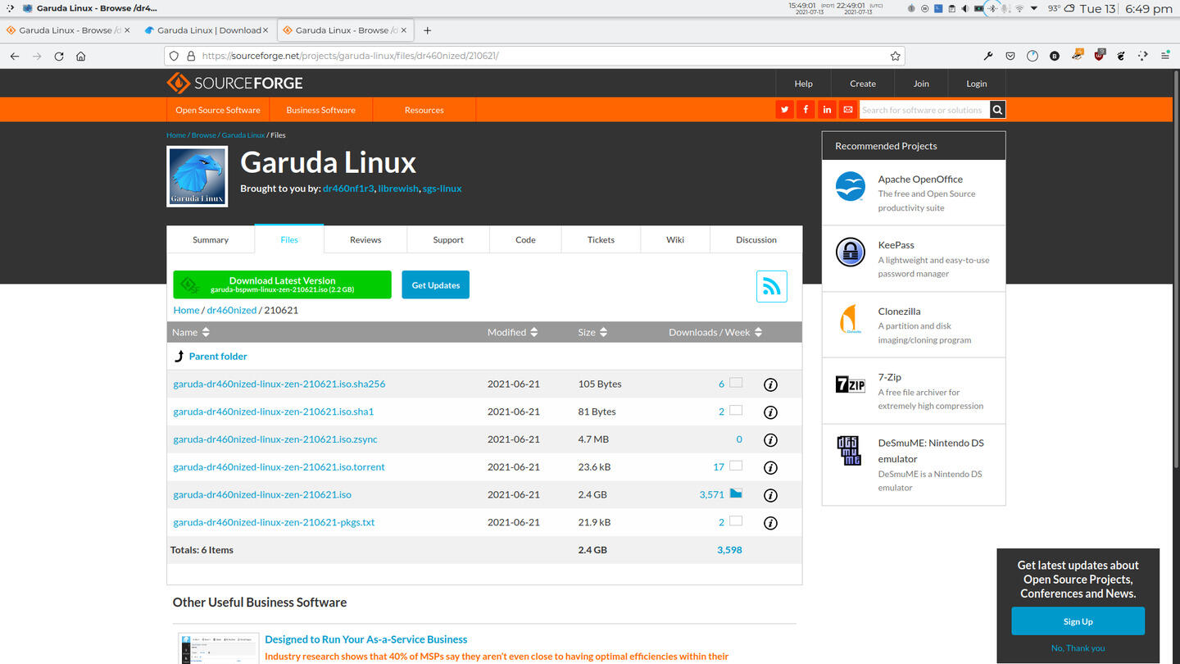Switch to the Tickets tab
The image size is (1180, 664).
click(x=601, y=239)
